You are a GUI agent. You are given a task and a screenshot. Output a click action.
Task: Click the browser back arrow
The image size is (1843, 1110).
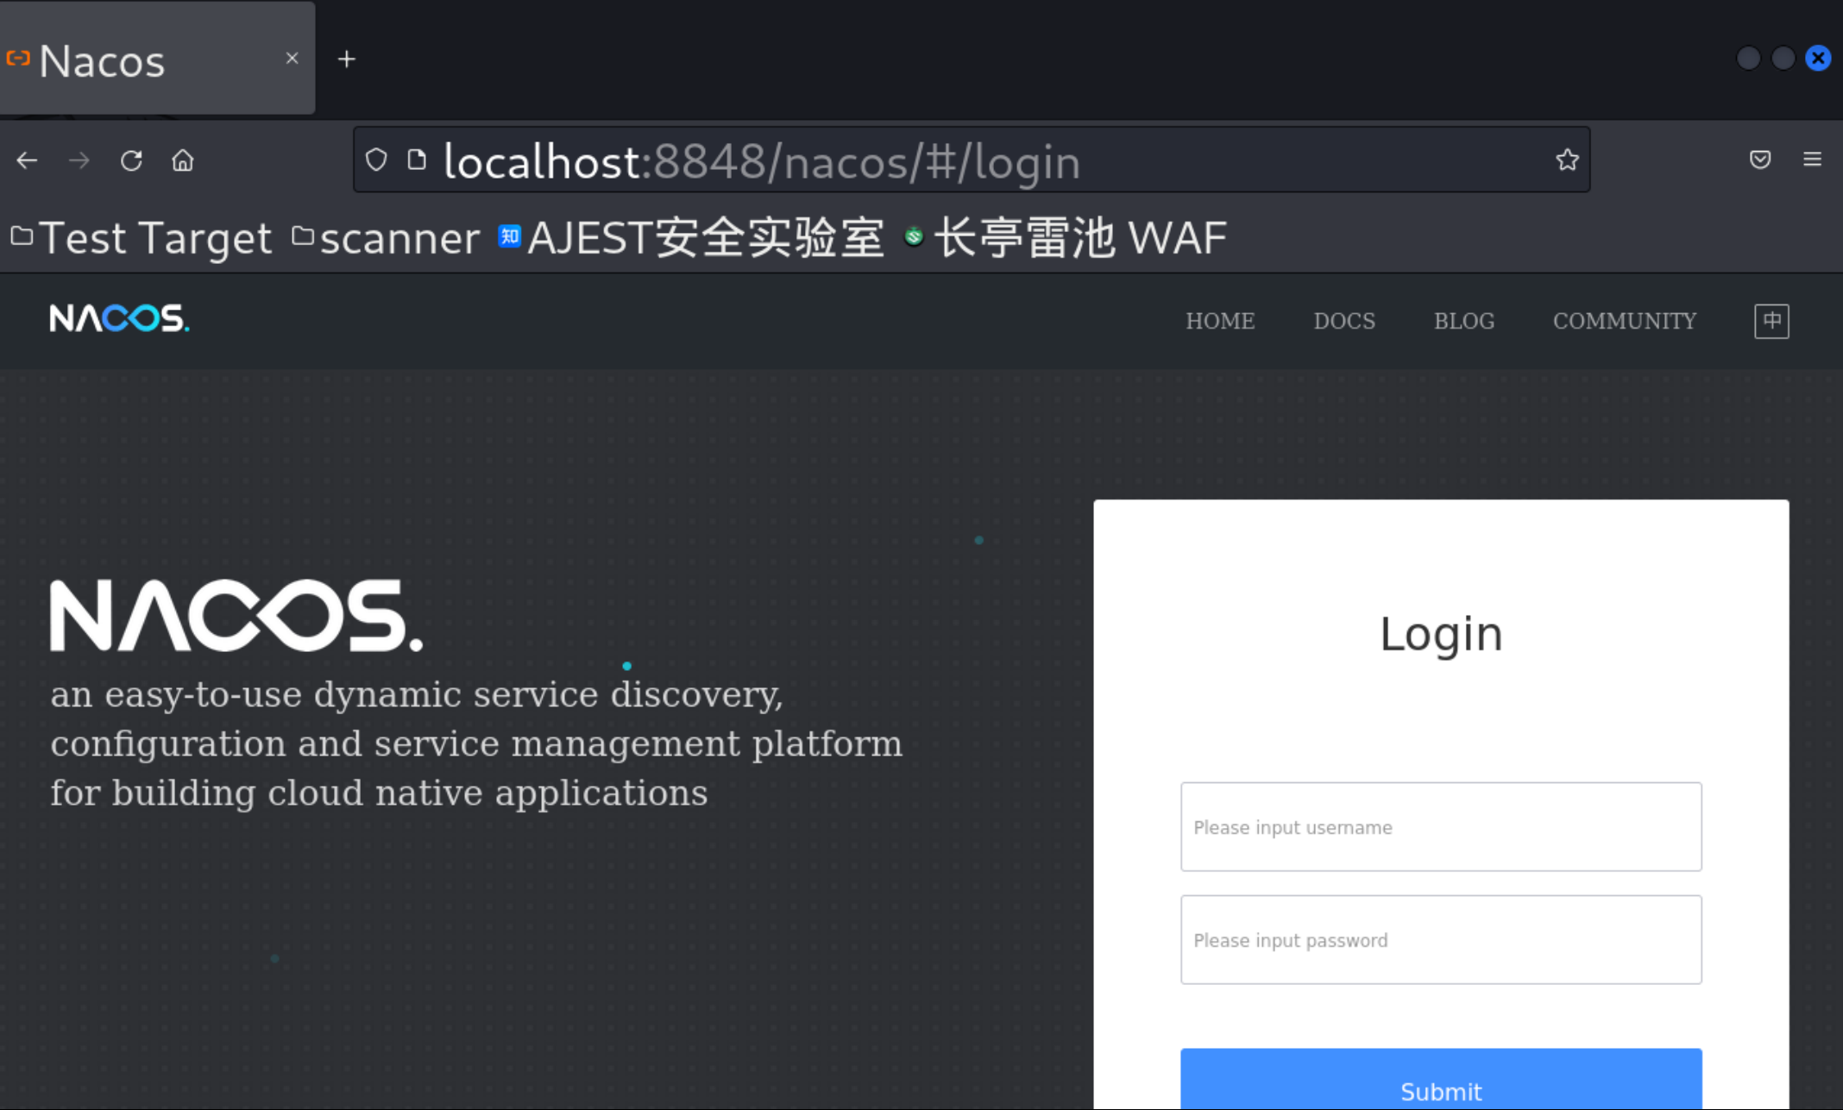(x=27, y=160)
